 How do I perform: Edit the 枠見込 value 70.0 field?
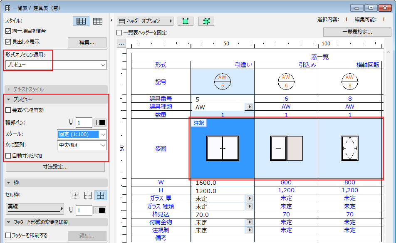click(x=223, y=214)
